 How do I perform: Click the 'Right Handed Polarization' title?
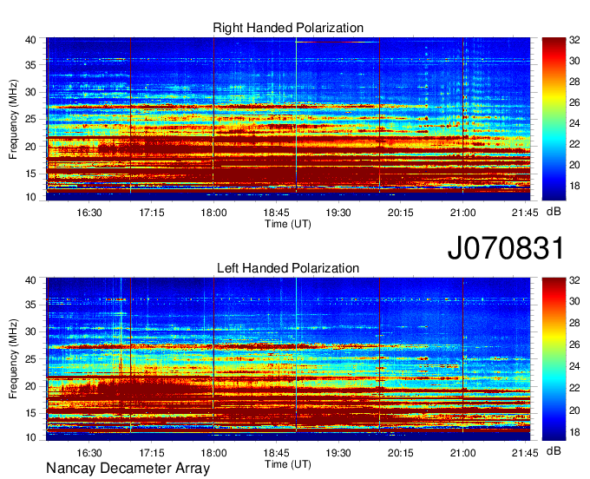click(288, 28)
